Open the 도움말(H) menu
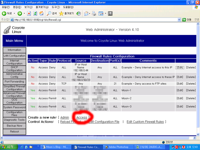The height and width of the screenshot is (150, 200). [68, 7]
